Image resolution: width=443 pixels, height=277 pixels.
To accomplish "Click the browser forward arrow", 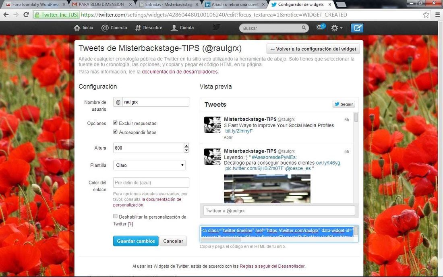I will [x=16, y=14].
